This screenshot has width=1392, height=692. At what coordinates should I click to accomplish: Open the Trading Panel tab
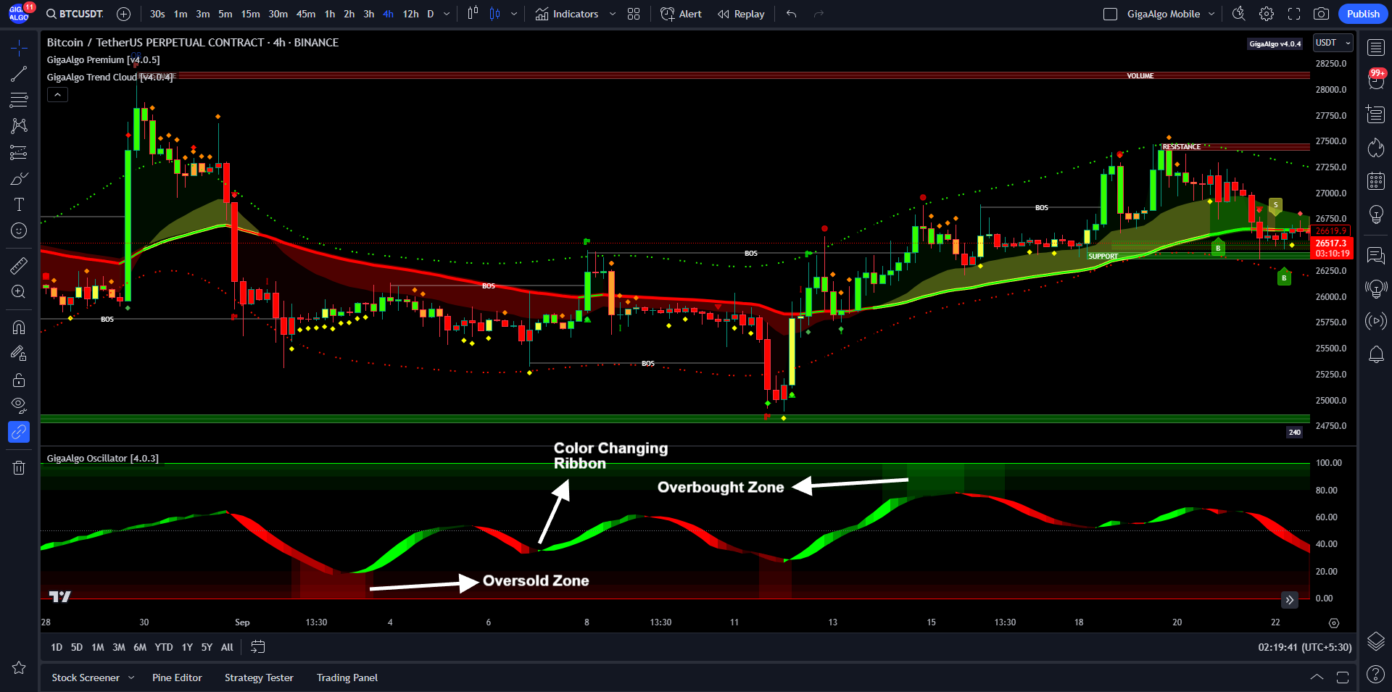pyautogui.click(x=347, y=678)
